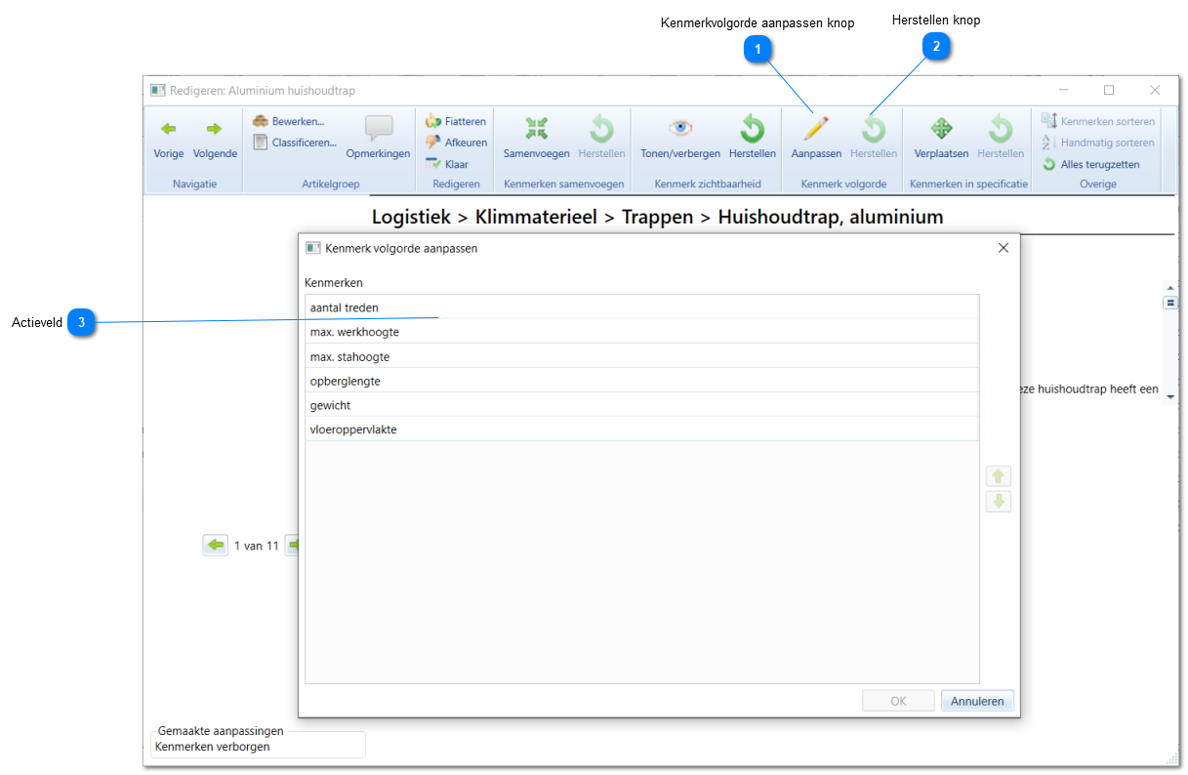
Task: Move kenmerk down with green arrow
Action: [x=998, y=502]
